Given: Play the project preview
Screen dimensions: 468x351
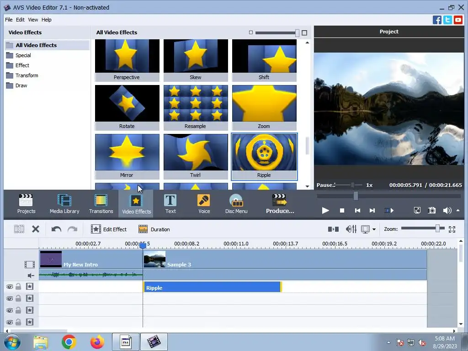Looking at the screenshot, I should (x=325, y=211).
